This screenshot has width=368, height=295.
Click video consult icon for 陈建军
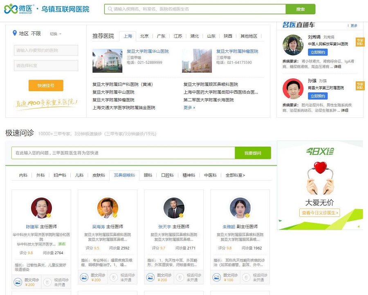click(47, 282)
